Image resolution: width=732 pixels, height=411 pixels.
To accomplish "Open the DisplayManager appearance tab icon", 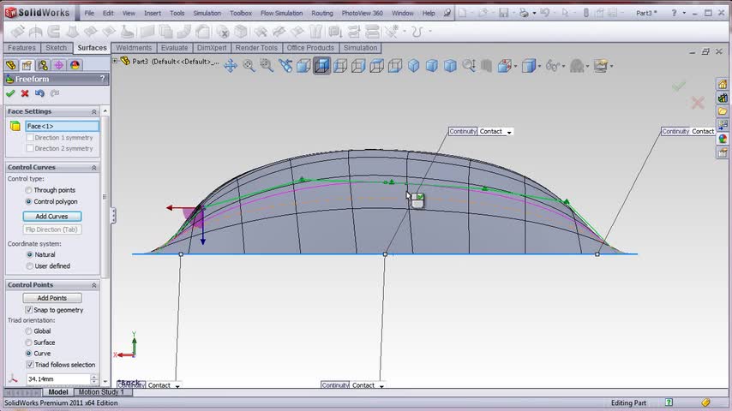I will tap(75, 65).
